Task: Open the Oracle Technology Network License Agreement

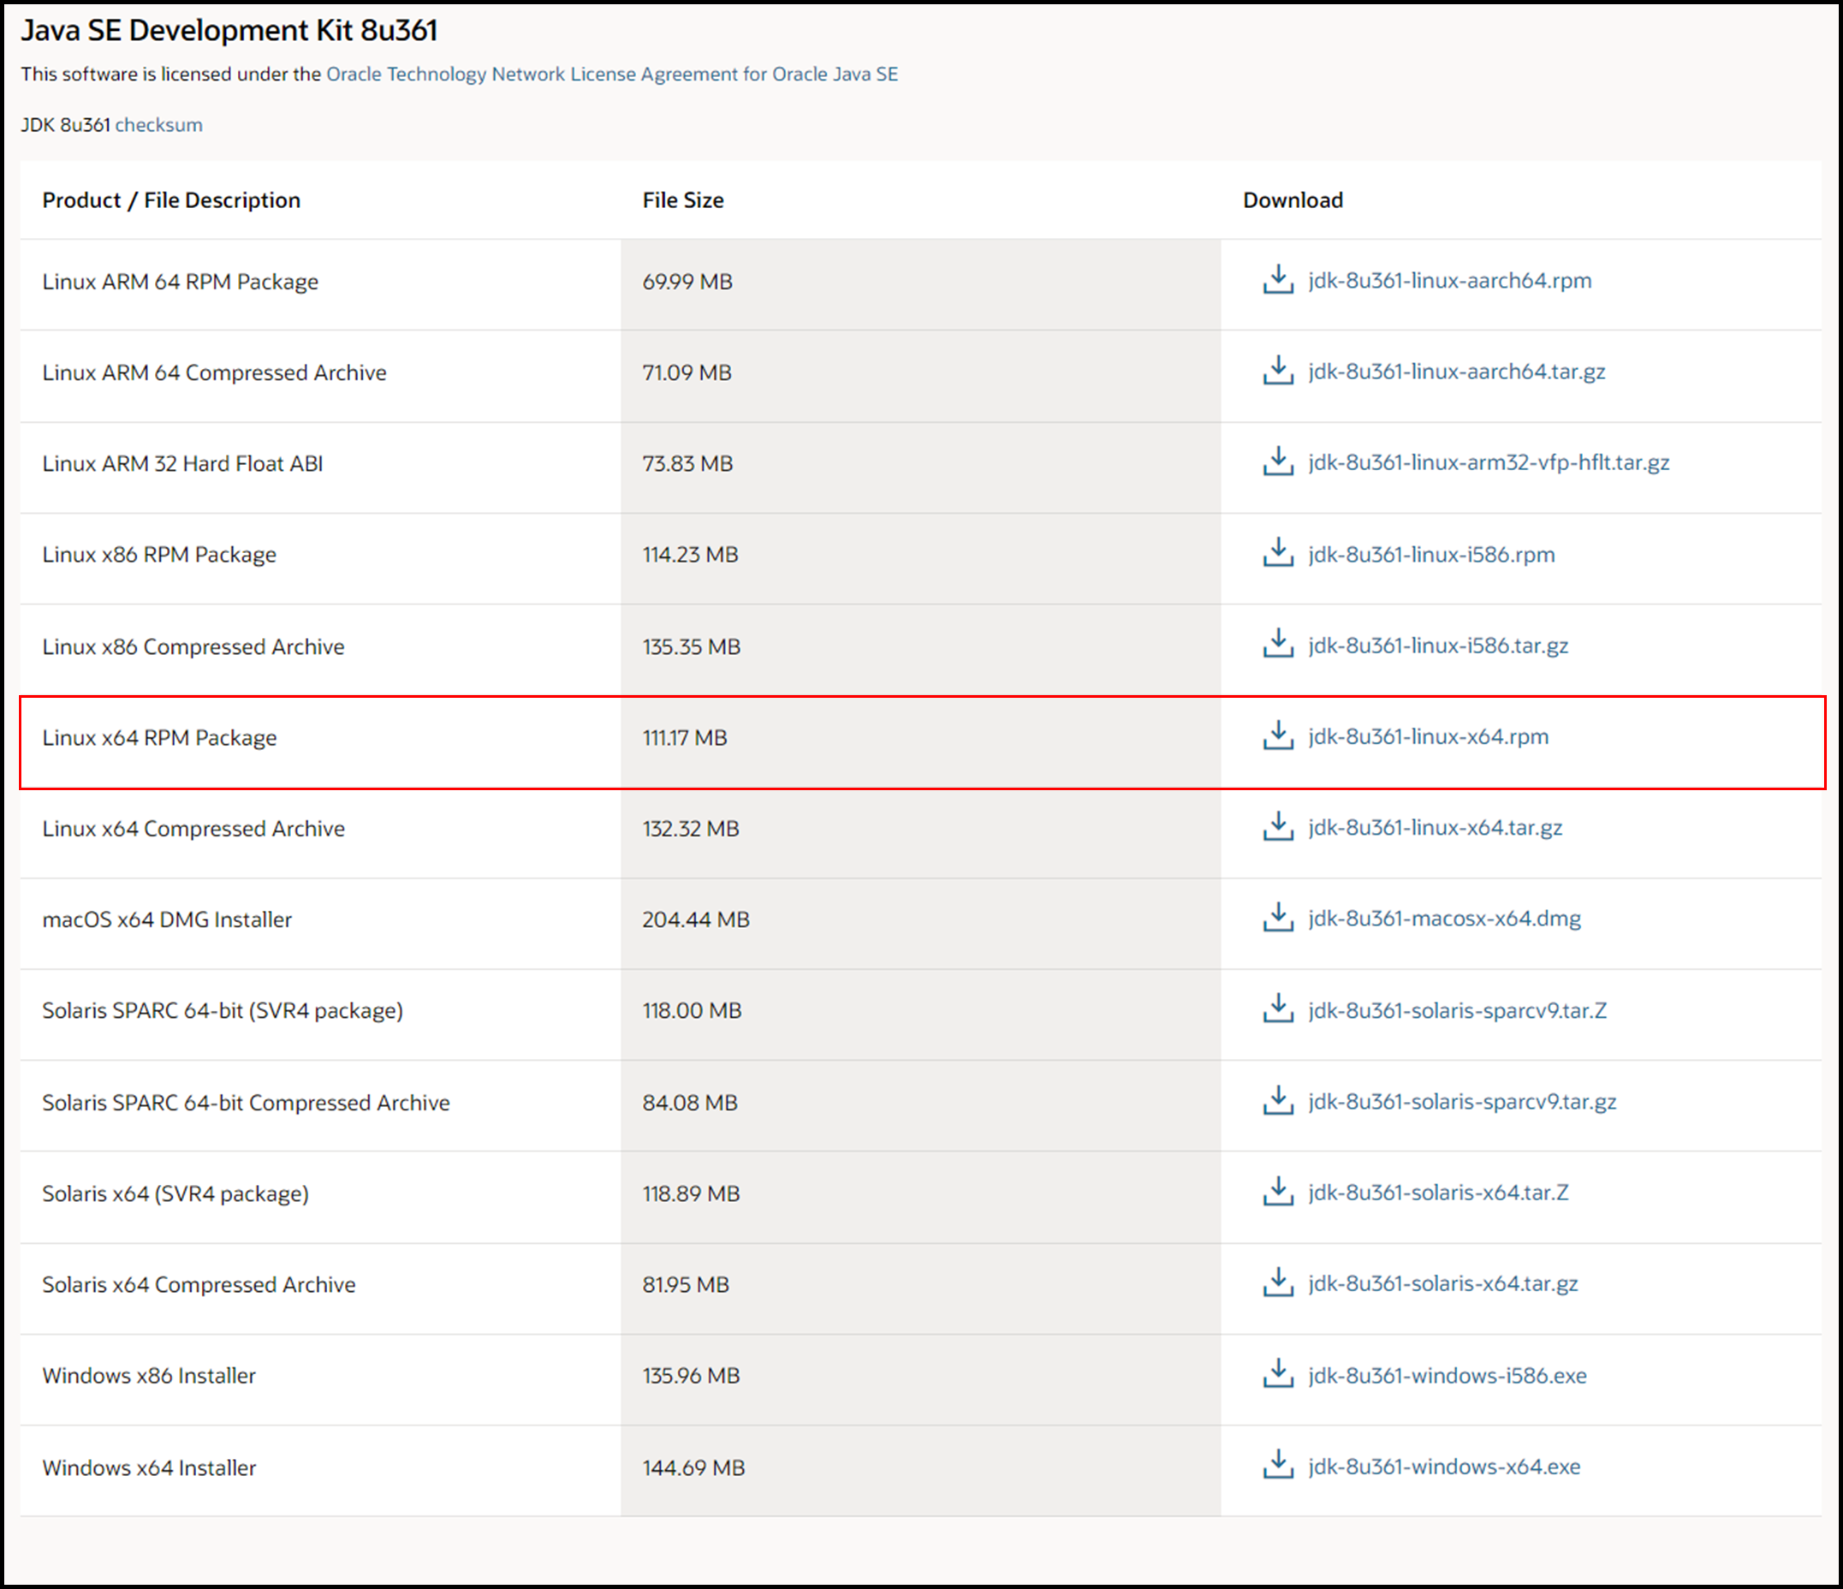Action: pyautogui.click(x=612, y=74)
